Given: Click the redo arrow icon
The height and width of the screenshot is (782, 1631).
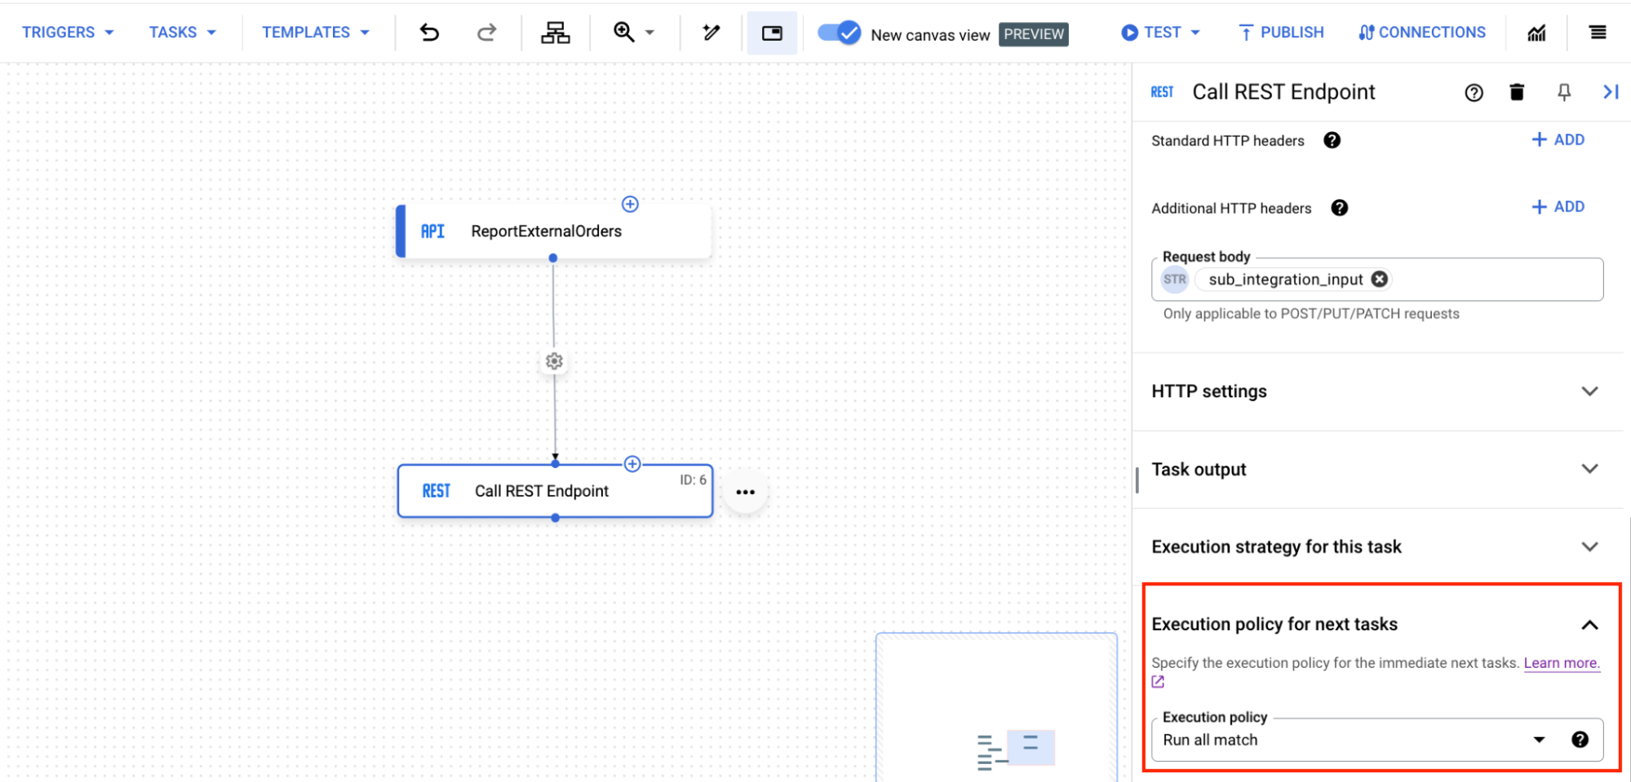Looking at the screenshot, I should [x=486, y=33].
